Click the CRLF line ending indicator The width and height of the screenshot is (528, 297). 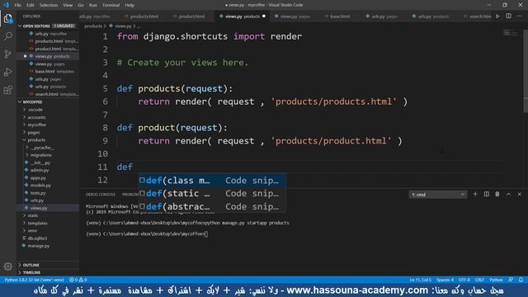[479, 280]
